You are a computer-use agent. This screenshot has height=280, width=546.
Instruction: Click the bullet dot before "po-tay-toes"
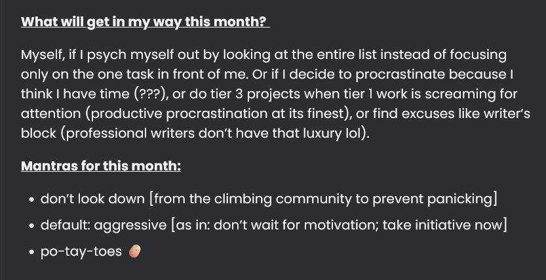32,252
